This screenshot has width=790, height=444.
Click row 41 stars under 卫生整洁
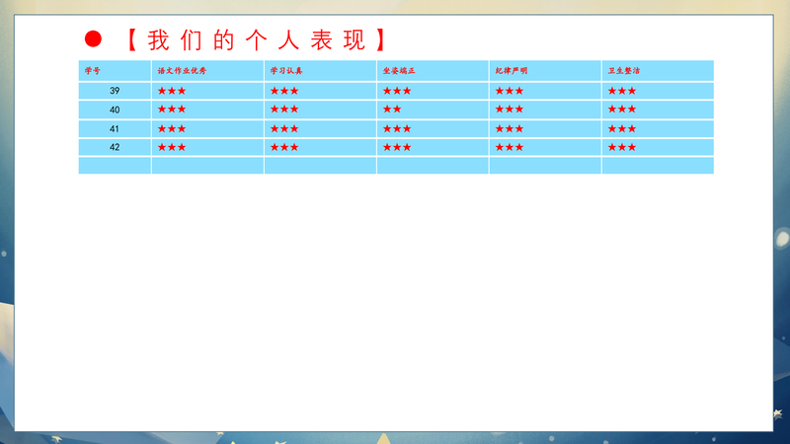(622, 129)
